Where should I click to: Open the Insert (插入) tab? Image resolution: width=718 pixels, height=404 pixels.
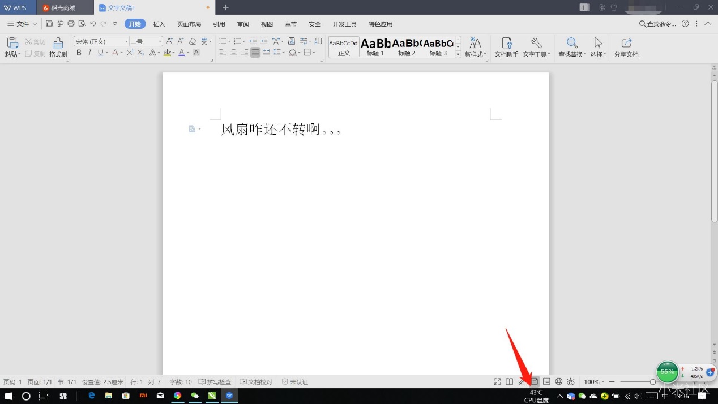(159, 24)
